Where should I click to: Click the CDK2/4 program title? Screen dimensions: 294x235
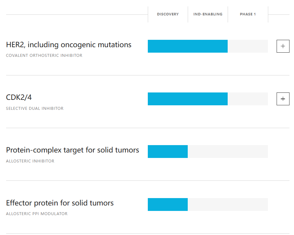(x=19, y=97)
